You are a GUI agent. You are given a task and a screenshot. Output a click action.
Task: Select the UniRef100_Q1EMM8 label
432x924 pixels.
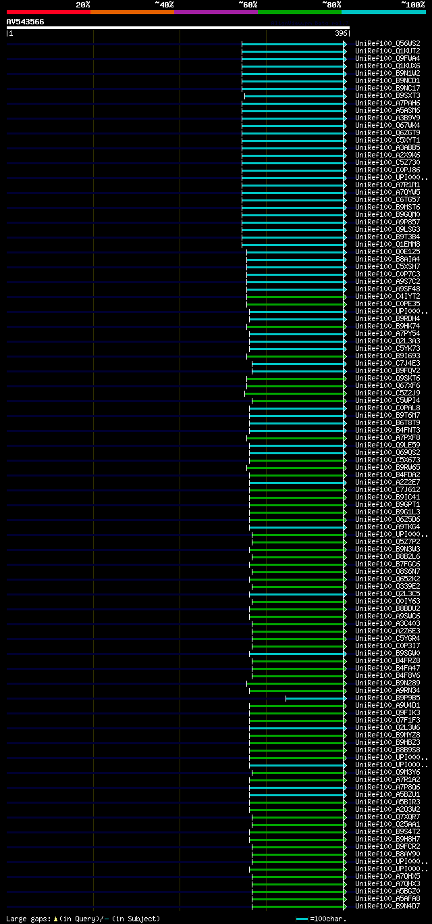tap(387, 244)
